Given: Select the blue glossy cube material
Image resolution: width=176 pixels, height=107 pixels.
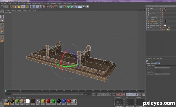Looking at the screenshot, I should tap(64, 101).
